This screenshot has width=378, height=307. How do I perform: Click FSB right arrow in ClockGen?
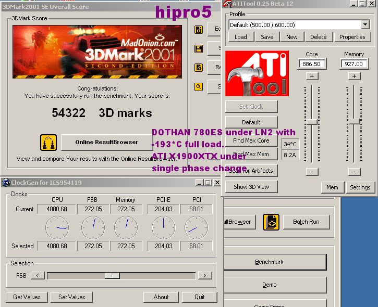(x=205, y=275)
